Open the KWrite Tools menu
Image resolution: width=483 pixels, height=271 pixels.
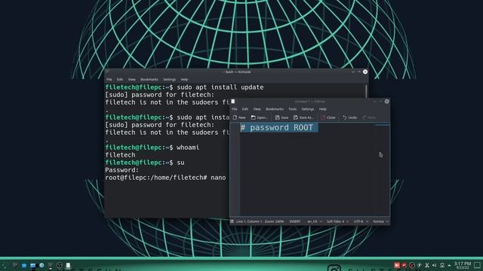(x=292, y=109)
